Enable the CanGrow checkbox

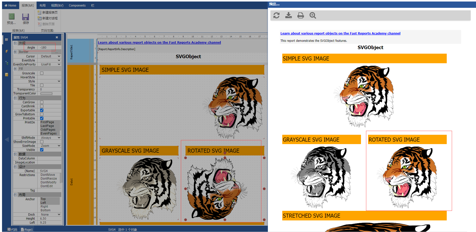coord(42,102)
